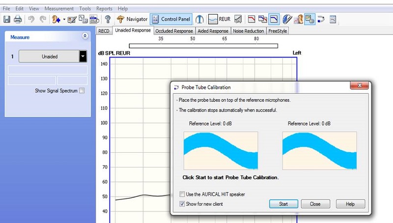This screenshot has width=393, height=223.
Task: Click the input level bar above graph
Action: point(203,46)
